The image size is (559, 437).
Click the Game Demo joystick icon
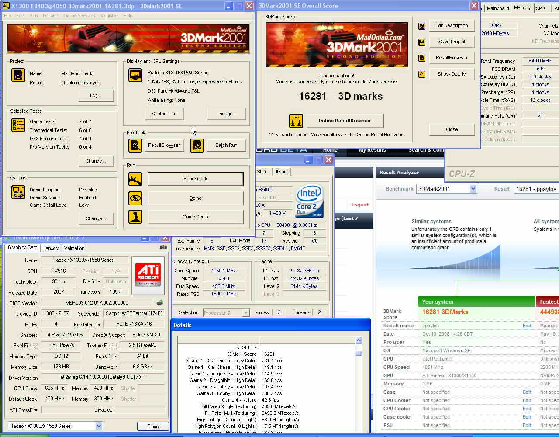click(135, 217)
